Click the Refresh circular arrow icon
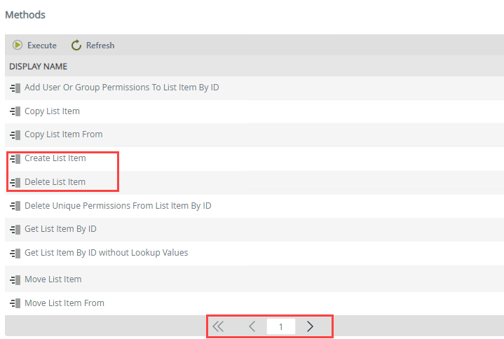Viewport: 504px width, 339px height. 76,46
